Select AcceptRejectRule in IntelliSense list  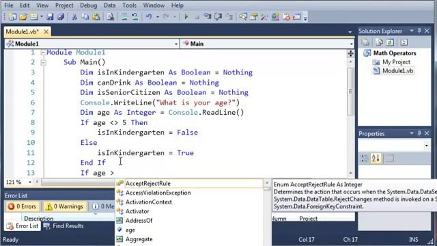[189, 183]
